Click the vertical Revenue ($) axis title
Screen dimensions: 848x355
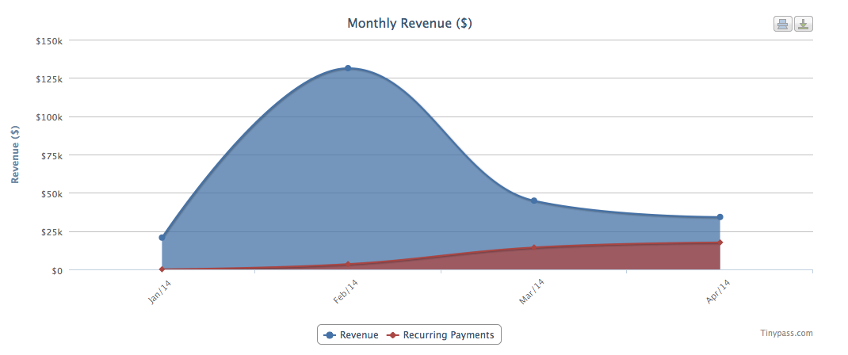click(15, 155)
